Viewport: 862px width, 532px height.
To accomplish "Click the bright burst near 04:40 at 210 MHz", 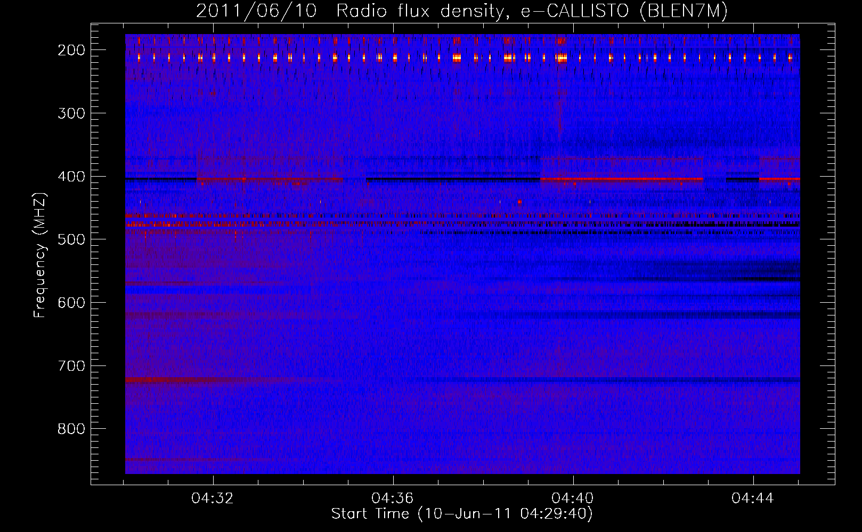I will [x=560, y=58].
